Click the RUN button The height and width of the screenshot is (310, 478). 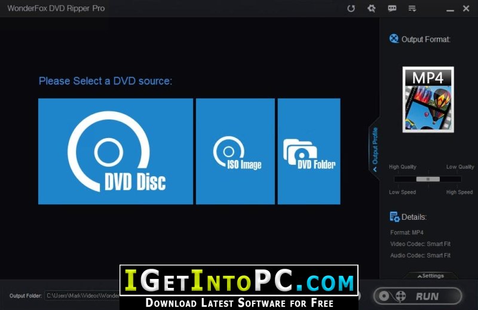pos(418,296)
